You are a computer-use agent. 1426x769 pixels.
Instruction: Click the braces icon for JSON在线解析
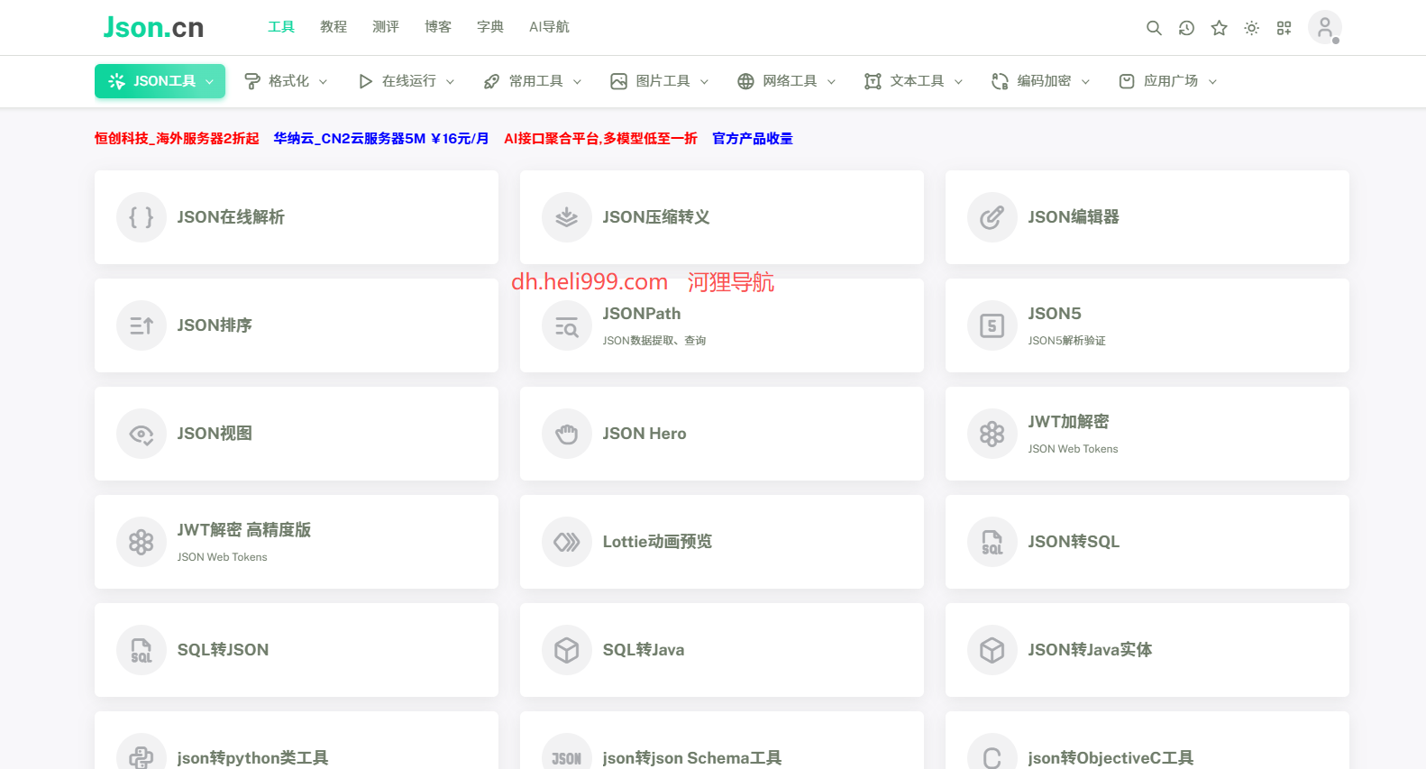pos(142,217)
